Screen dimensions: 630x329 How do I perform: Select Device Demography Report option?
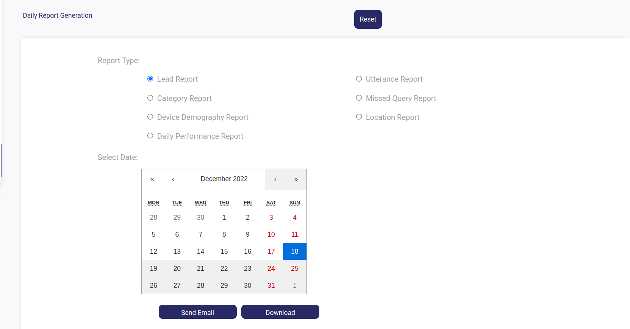click(x=150, y=117)
